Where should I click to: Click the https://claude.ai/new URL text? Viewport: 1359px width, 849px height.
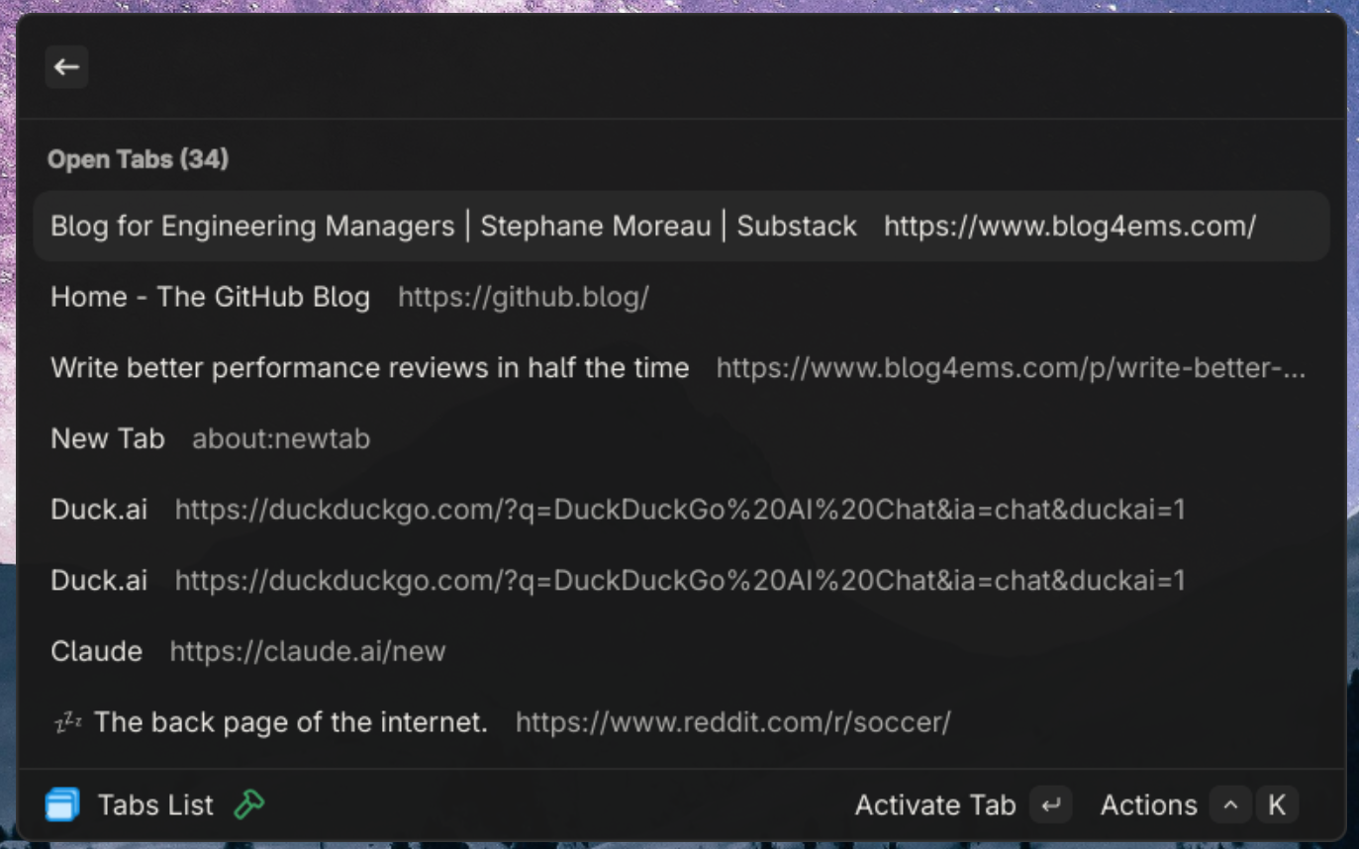point(308,651)
